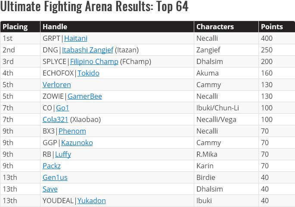Click the Luffy link
The image size is (295, 207).
point(63,154)
